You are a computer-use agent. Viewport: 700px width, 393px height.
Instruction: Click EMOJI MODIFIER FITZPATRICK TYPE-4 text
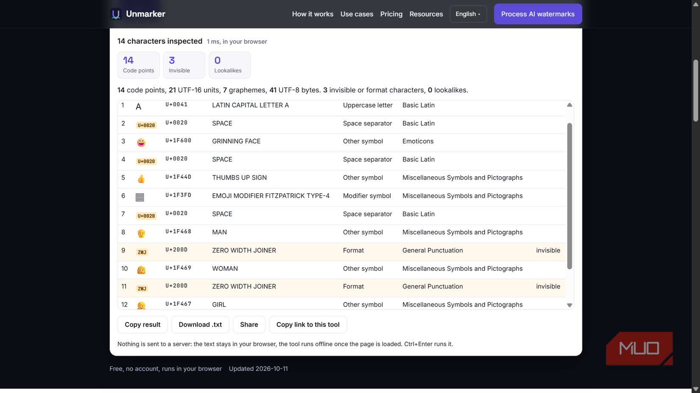click(271, 196)
